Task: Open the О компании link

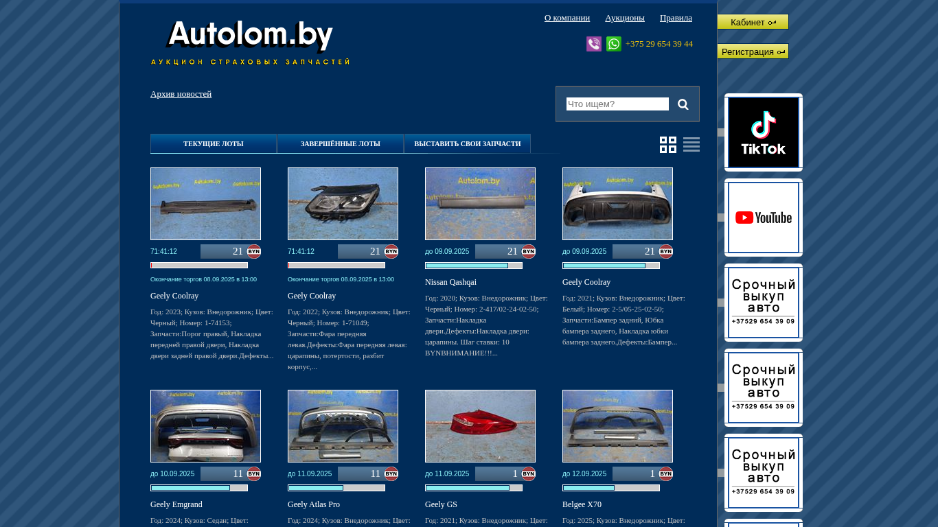Action: (567, 18)
